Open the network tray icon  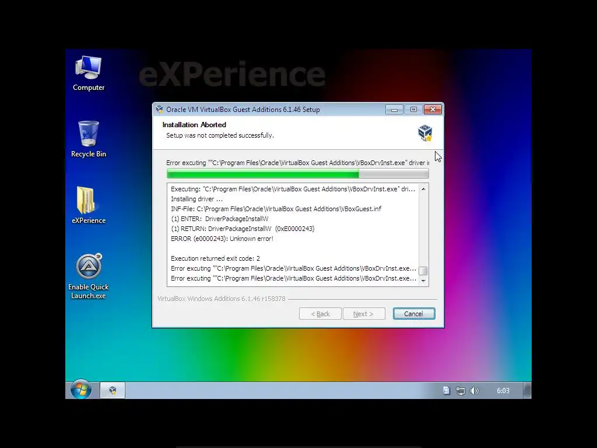461,391
